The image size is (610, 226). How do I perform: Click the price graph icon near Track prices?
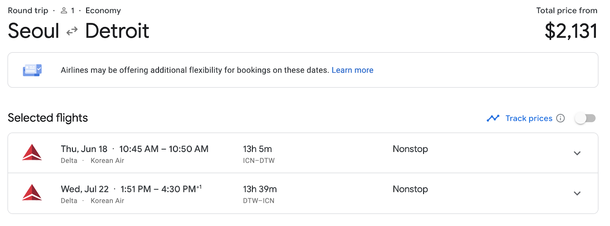pos(493,118)
